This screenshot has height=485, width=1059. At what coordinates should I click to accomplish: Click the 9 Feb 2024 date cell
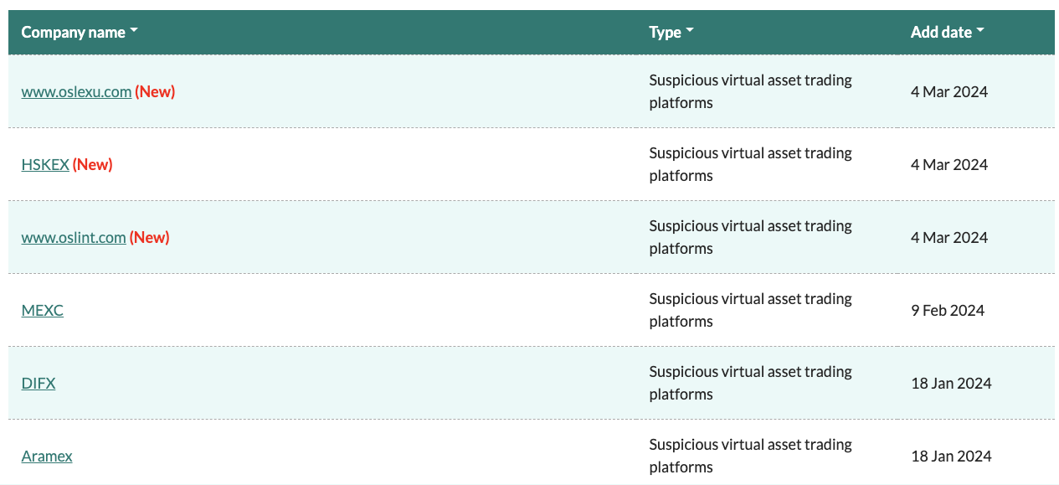click(948, 311)
